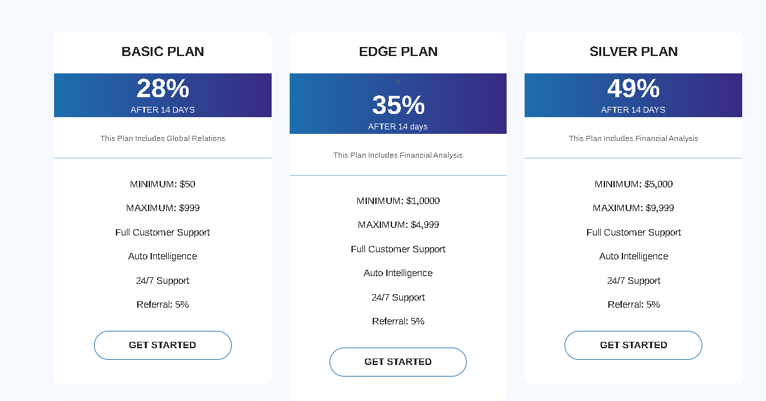Image resolution: width=766 pixels, height=401 pixels.
Task: Click the 28% return banner
Action: [x=162, y=95]
